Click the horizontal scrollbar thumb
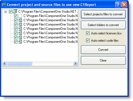This screenshot has width=133, height=101. pos(19,64)
